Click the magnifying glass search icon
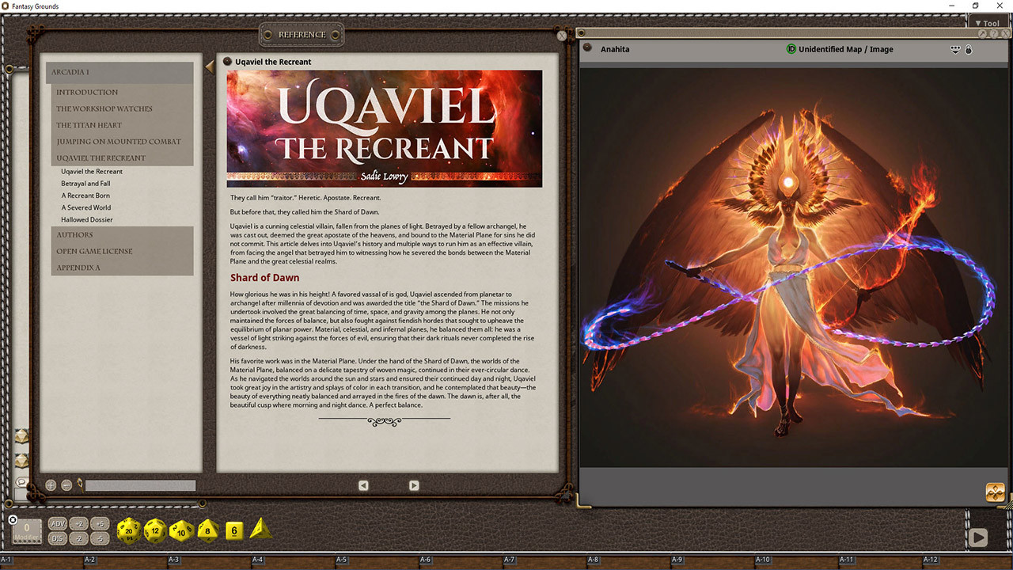Image resolution: width=1013 pixels, height=570 pixels. (80, 485)
